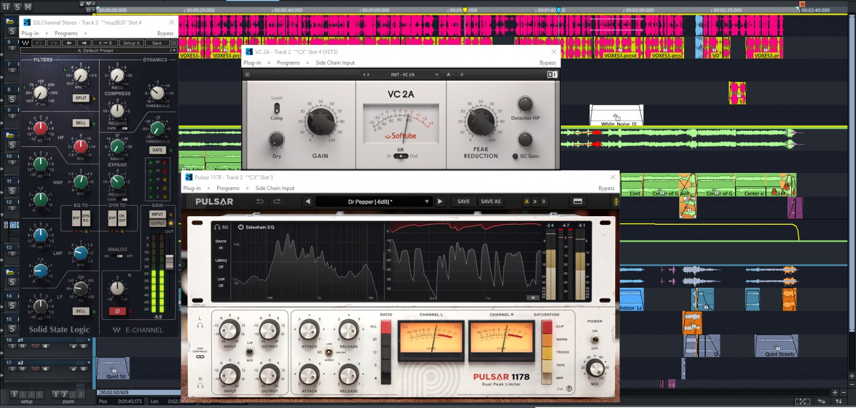This screenshot has width=856, height=408.
Task: Click SAVE in Pulsar toolbar
Action: coord(463,201)
